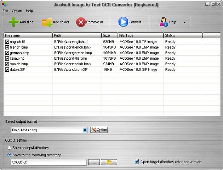The height and width of the screenshot is (170, 223).
Task: Start conversion with the blue Convert icon
Action: 123,22
